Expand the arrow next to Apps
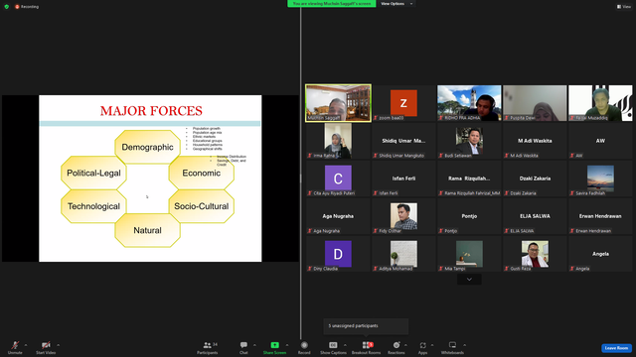The width and height of the screenshot is (636, 357). (x=432, y=345)
